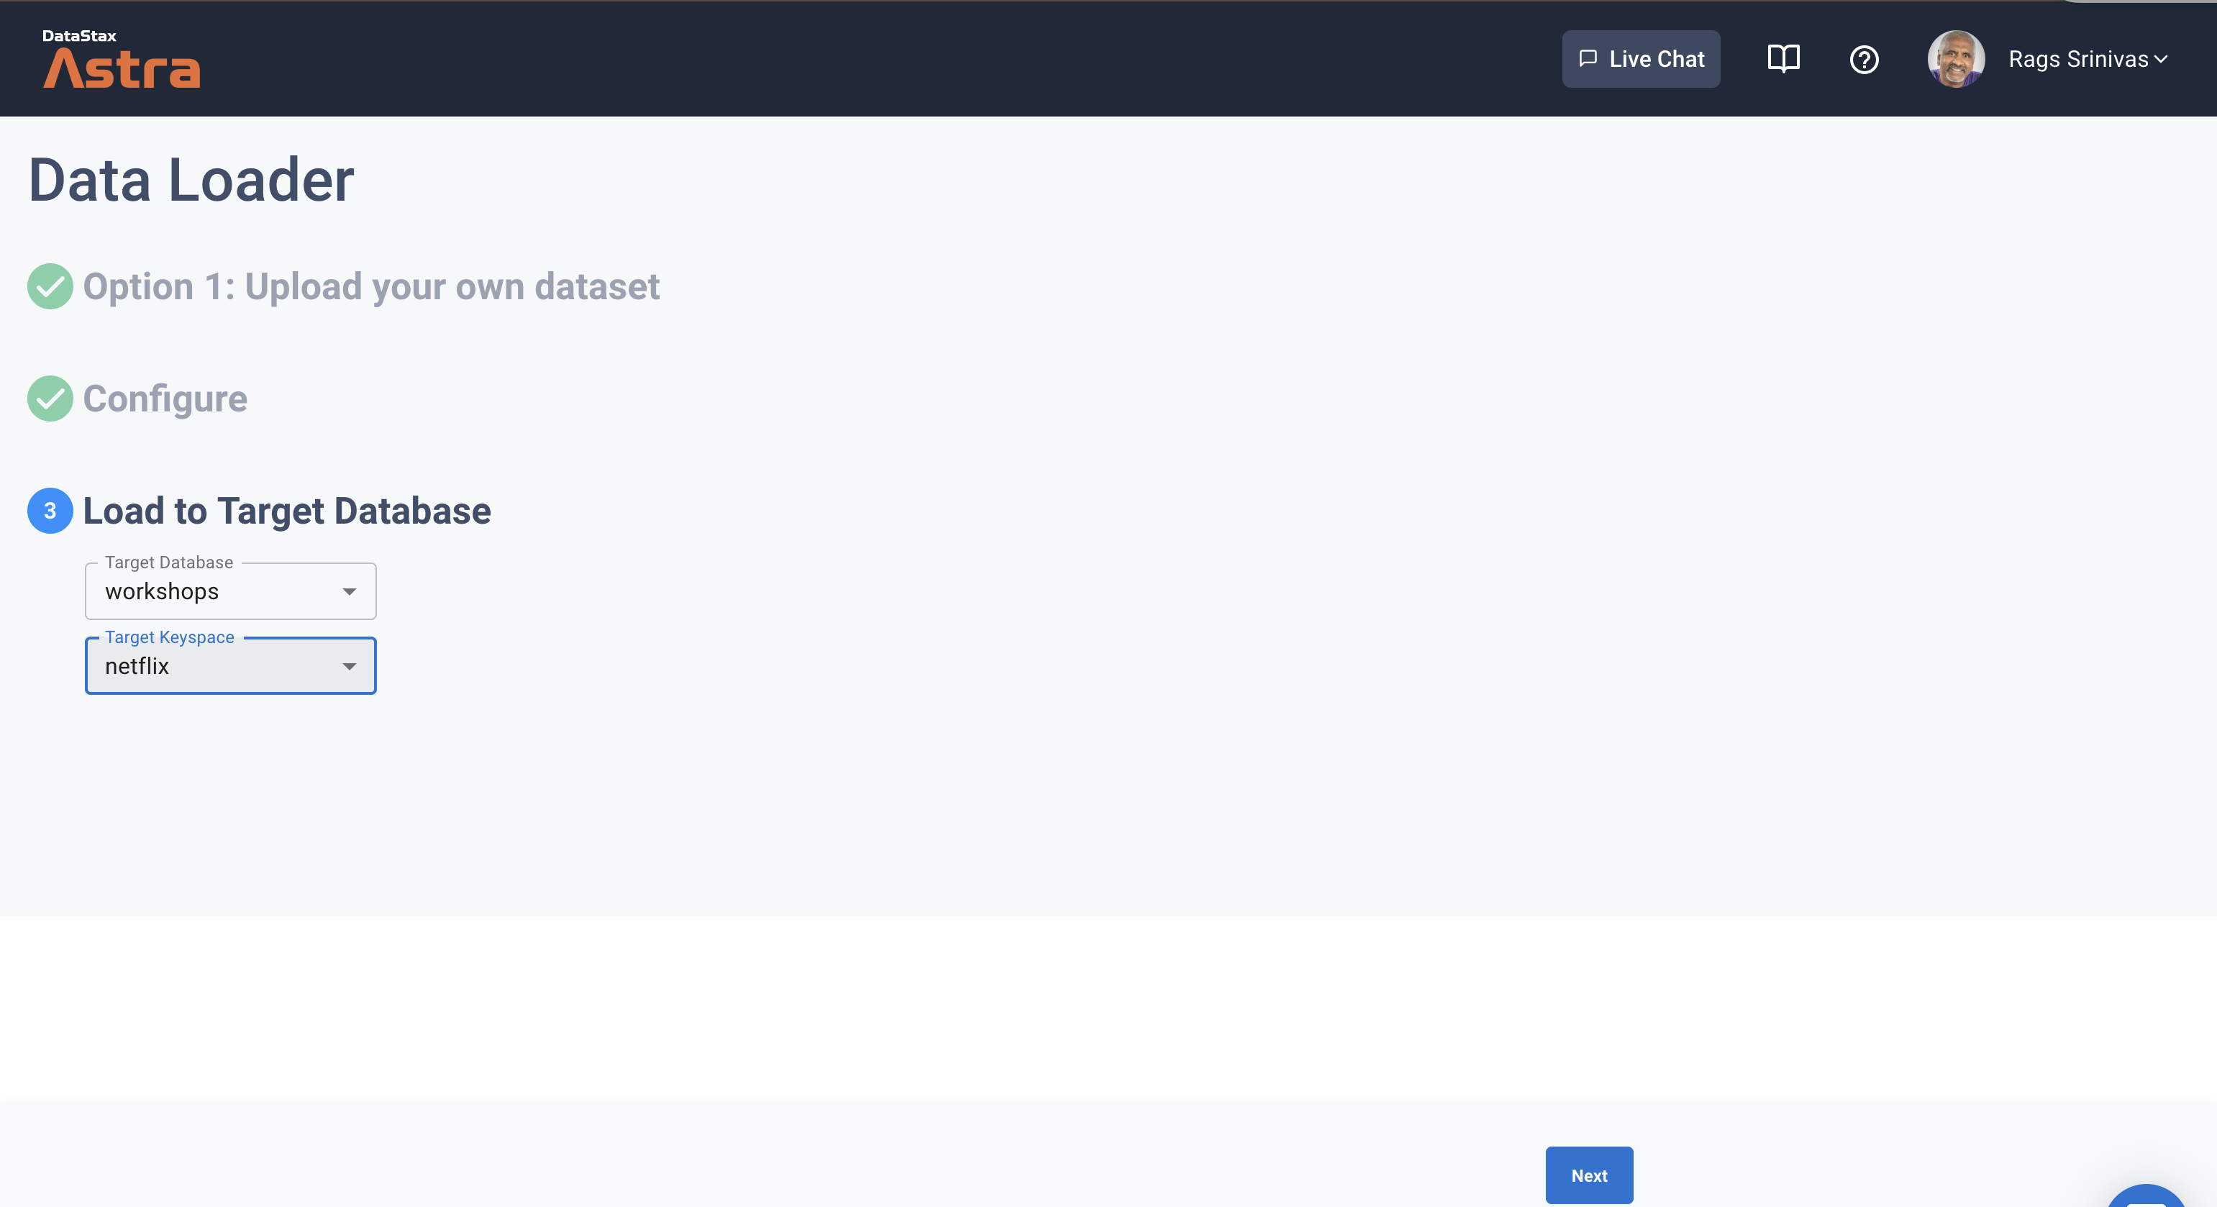Open the Target Keyspace dropdown arrow
2217x1207 pixels.
[349, 667]
